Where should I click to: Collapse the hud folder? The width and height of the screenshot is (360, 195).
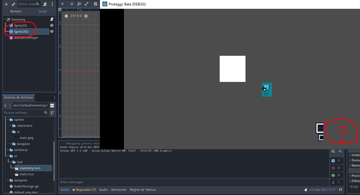coord(11,162)
